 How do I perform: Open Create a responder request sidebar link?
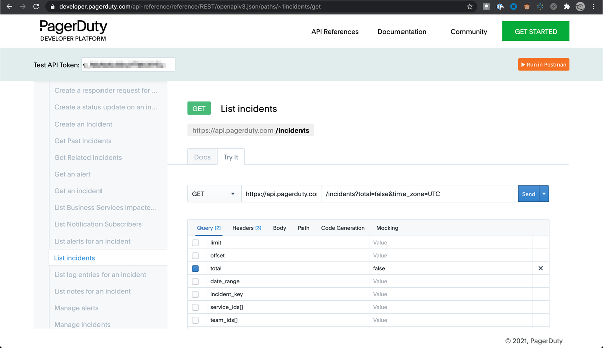(x=106, y=90)
